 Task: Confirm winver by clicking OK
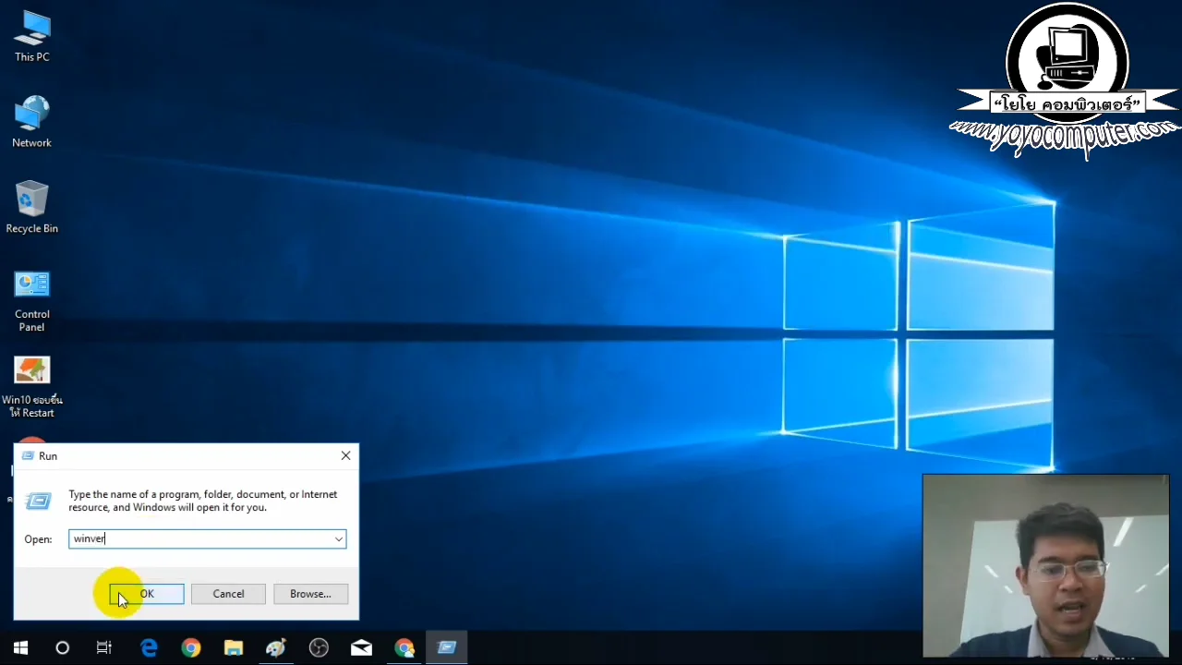click(146, 594)
